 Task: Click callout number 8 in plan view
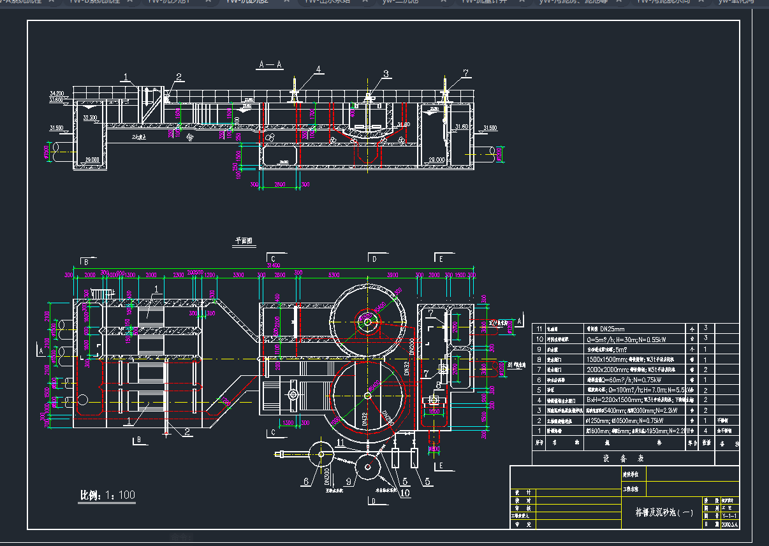point(438,384)
